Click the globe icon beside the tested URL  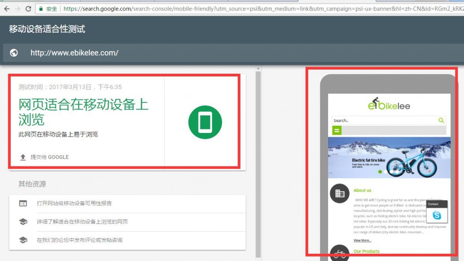[14, 53]
